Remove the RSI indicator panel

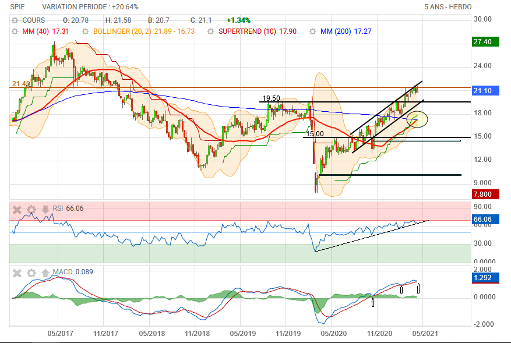17,209
